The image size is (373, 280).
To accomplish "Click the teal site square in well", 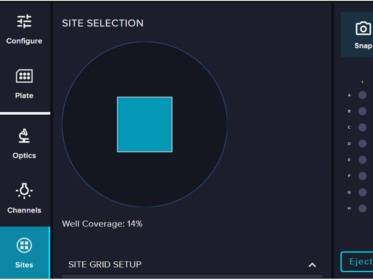I will [145, 124].
